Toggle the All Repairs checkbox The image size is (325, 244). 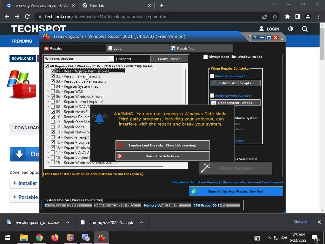click(47, 66)
